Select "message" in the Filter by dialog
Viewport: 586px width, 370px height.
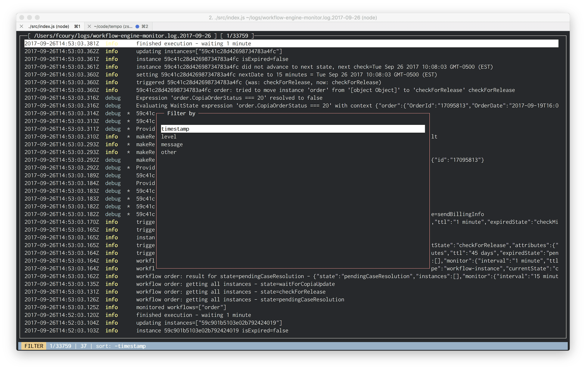click(x=172, y=144)
